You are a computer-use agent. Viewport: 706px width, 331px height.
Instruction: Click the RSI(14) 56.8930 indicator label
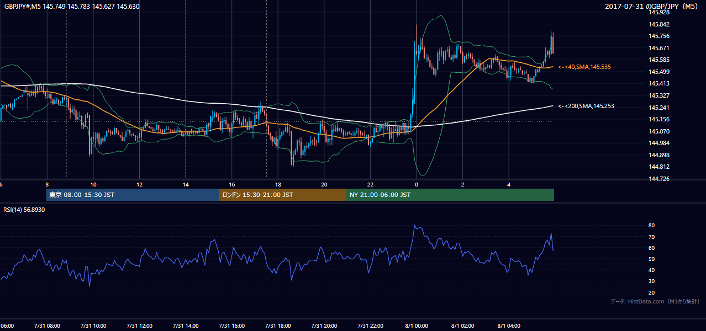[24, 210]
